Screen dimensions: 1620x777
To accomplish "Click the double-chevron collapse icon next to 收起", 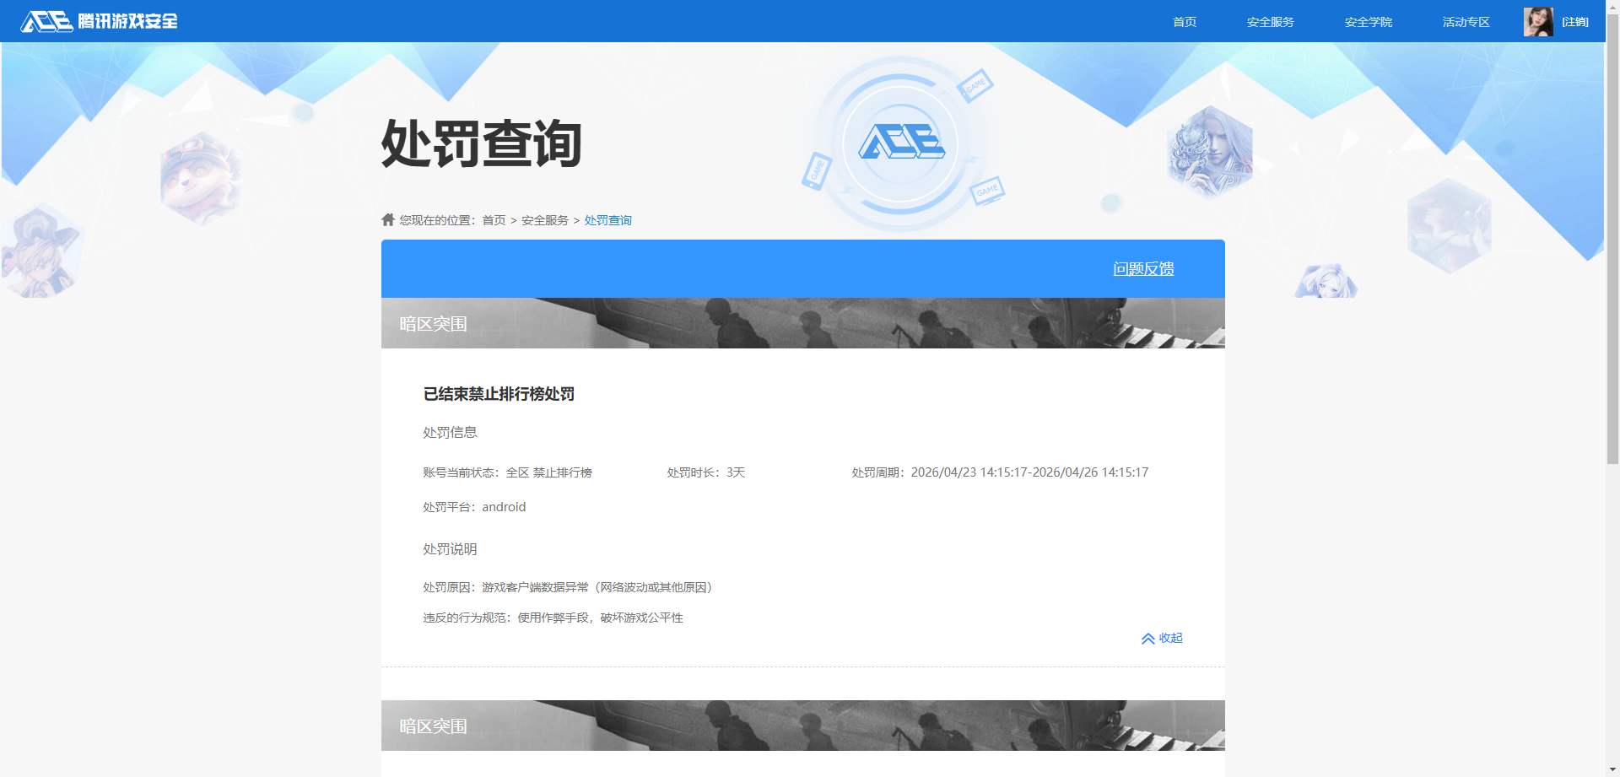I will pos(1147,639).
